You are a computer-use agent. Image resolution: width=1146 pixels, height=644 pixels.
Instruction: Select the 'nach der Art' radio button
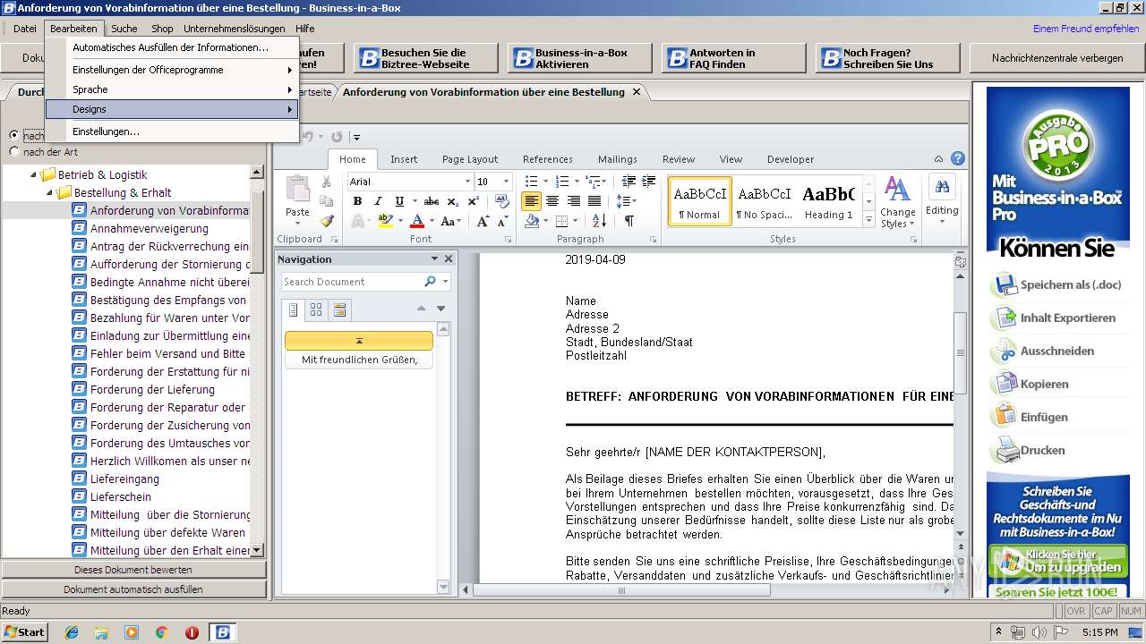pos(13,152)
